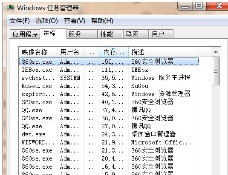The width and height of the screenshot is (228, 175).
Task: Click the 桌面窗口管理器 description cell
Action: (153, 134)
